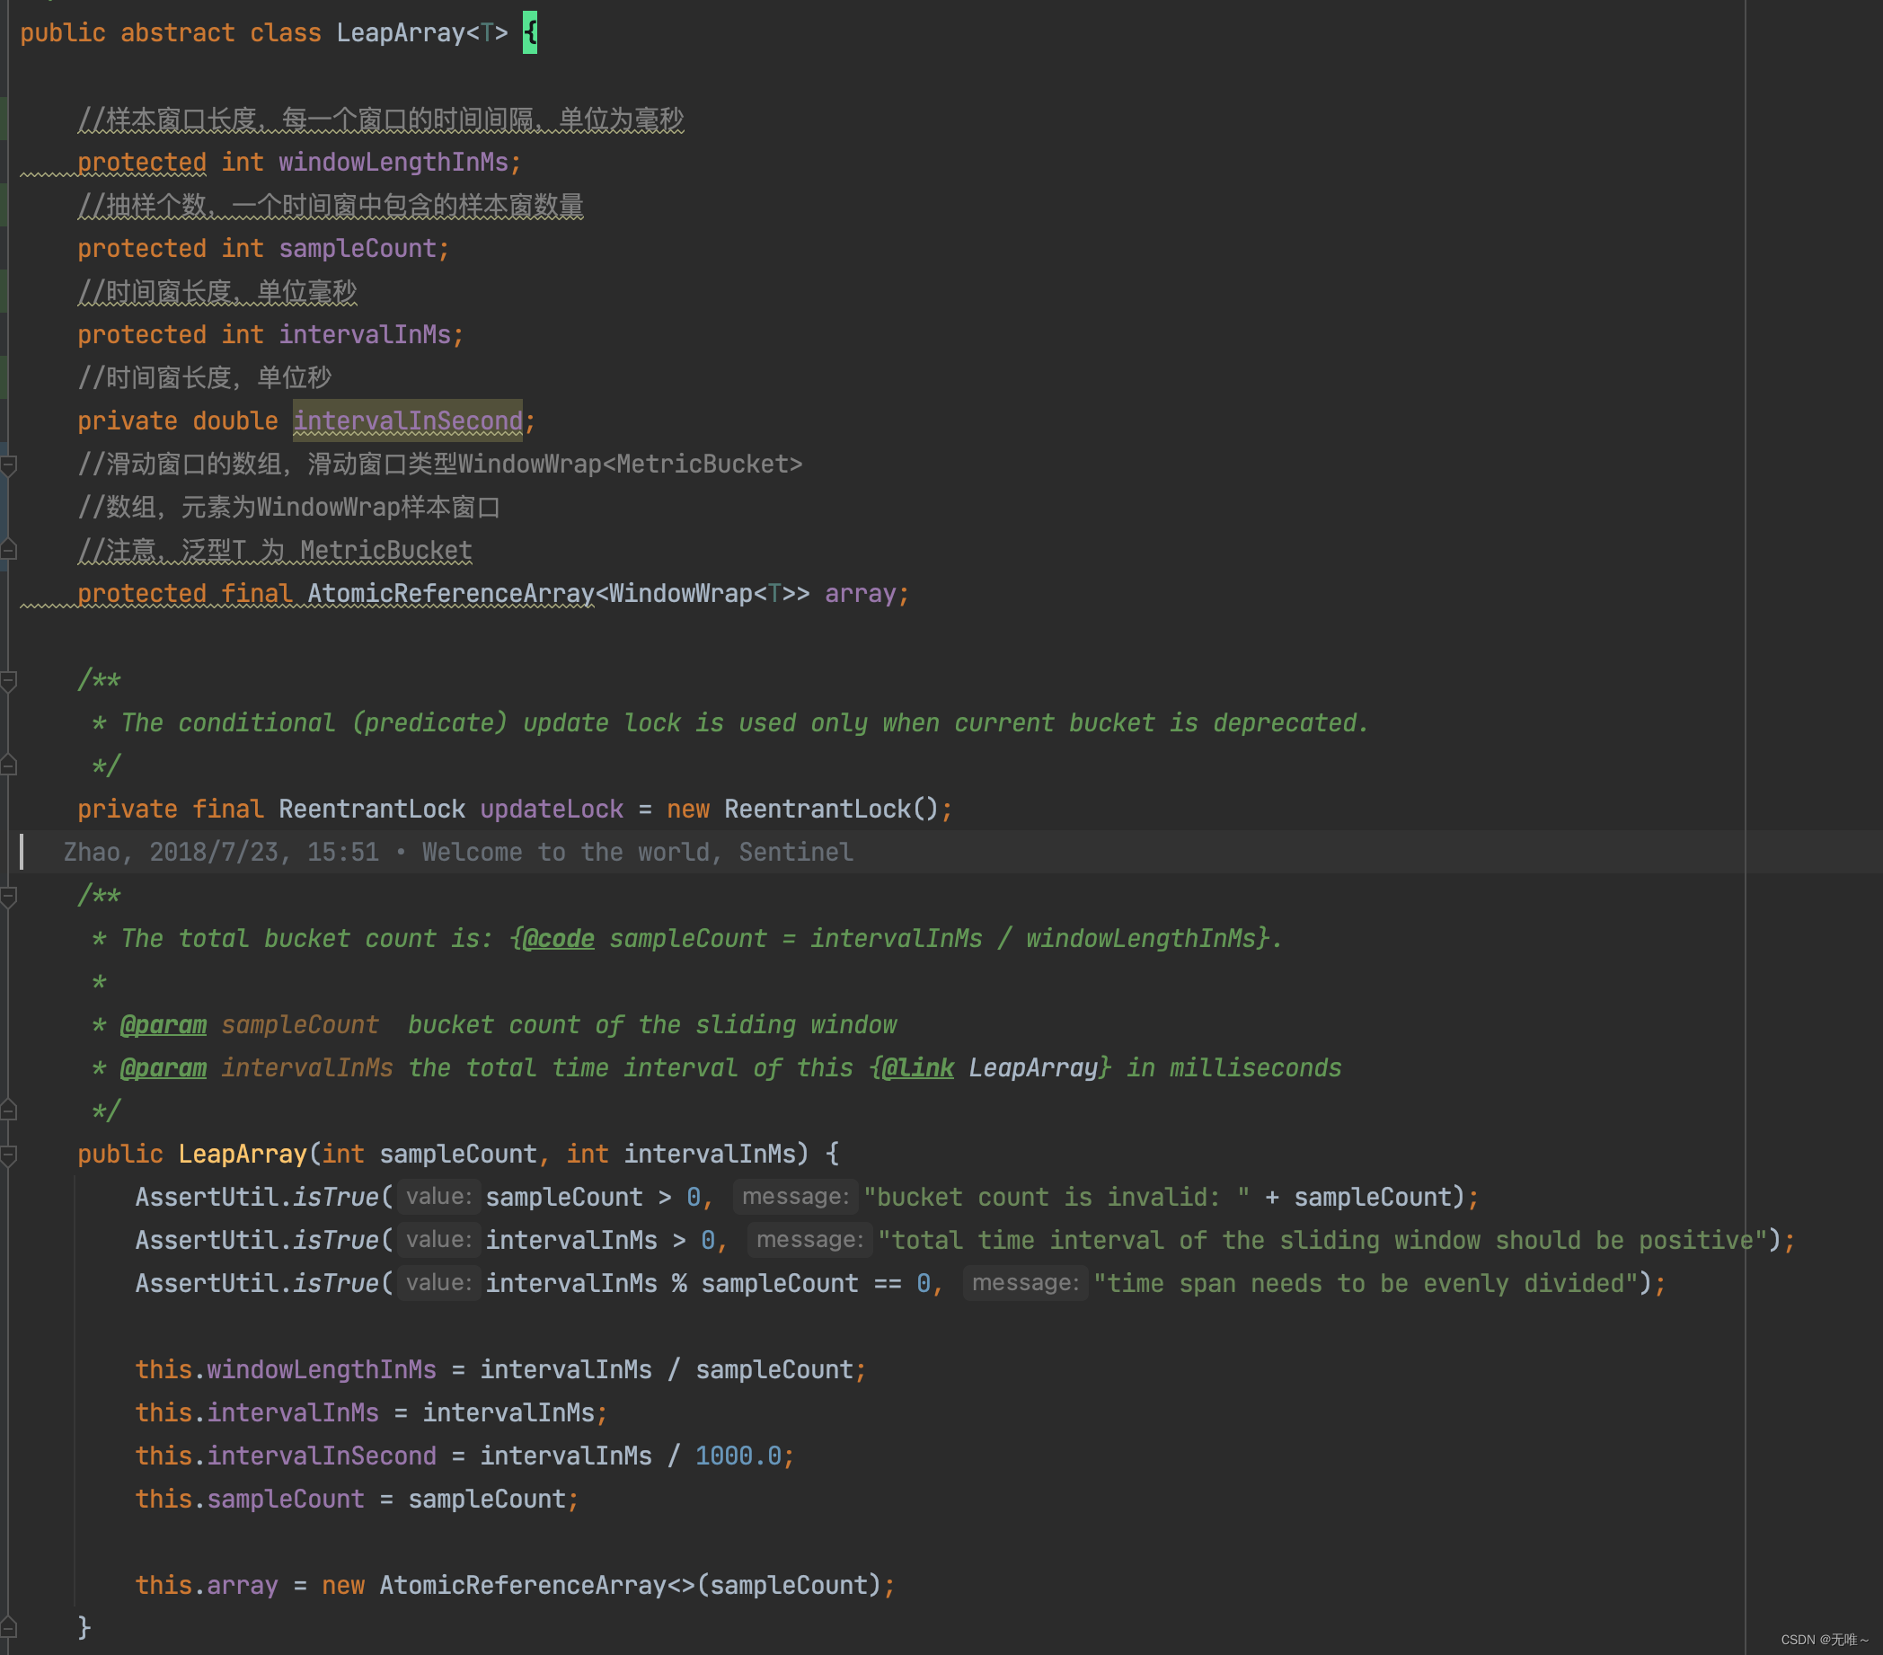Click the 'abstract' keyword in the class declaration
This screenshot has height=1655, width=1883.
click(178, 33)
